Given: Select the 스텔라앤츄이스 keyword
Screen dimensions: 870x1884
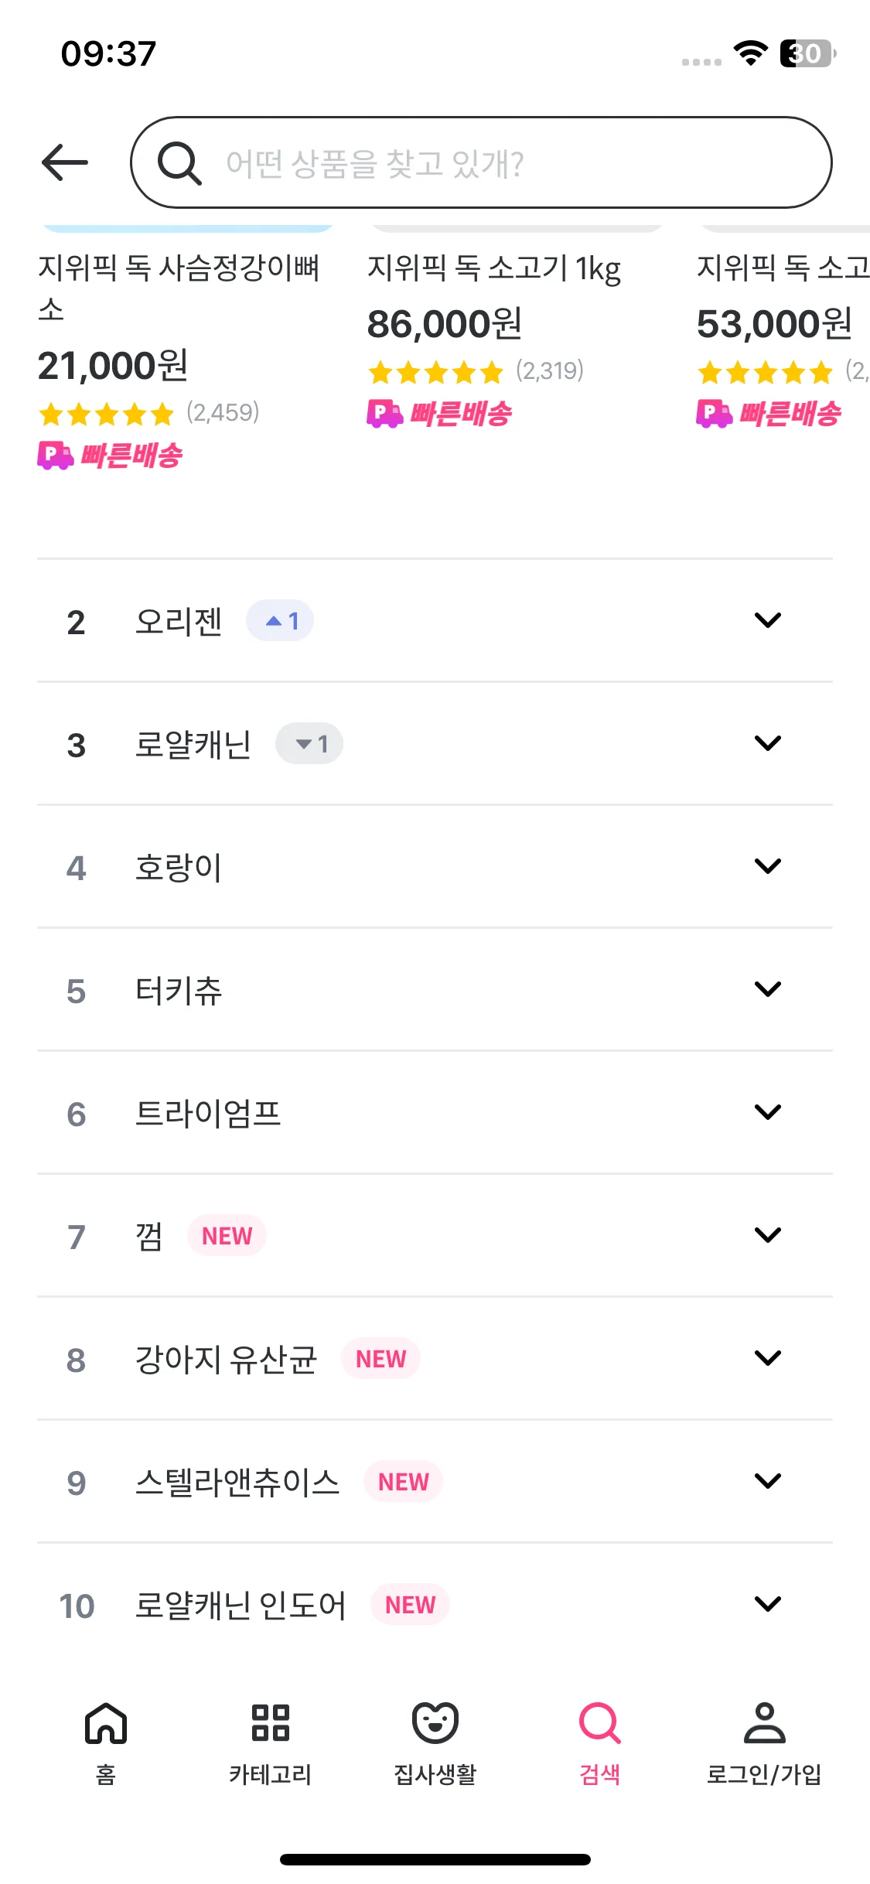Looking at the screenshot, I should [237, 1482].
